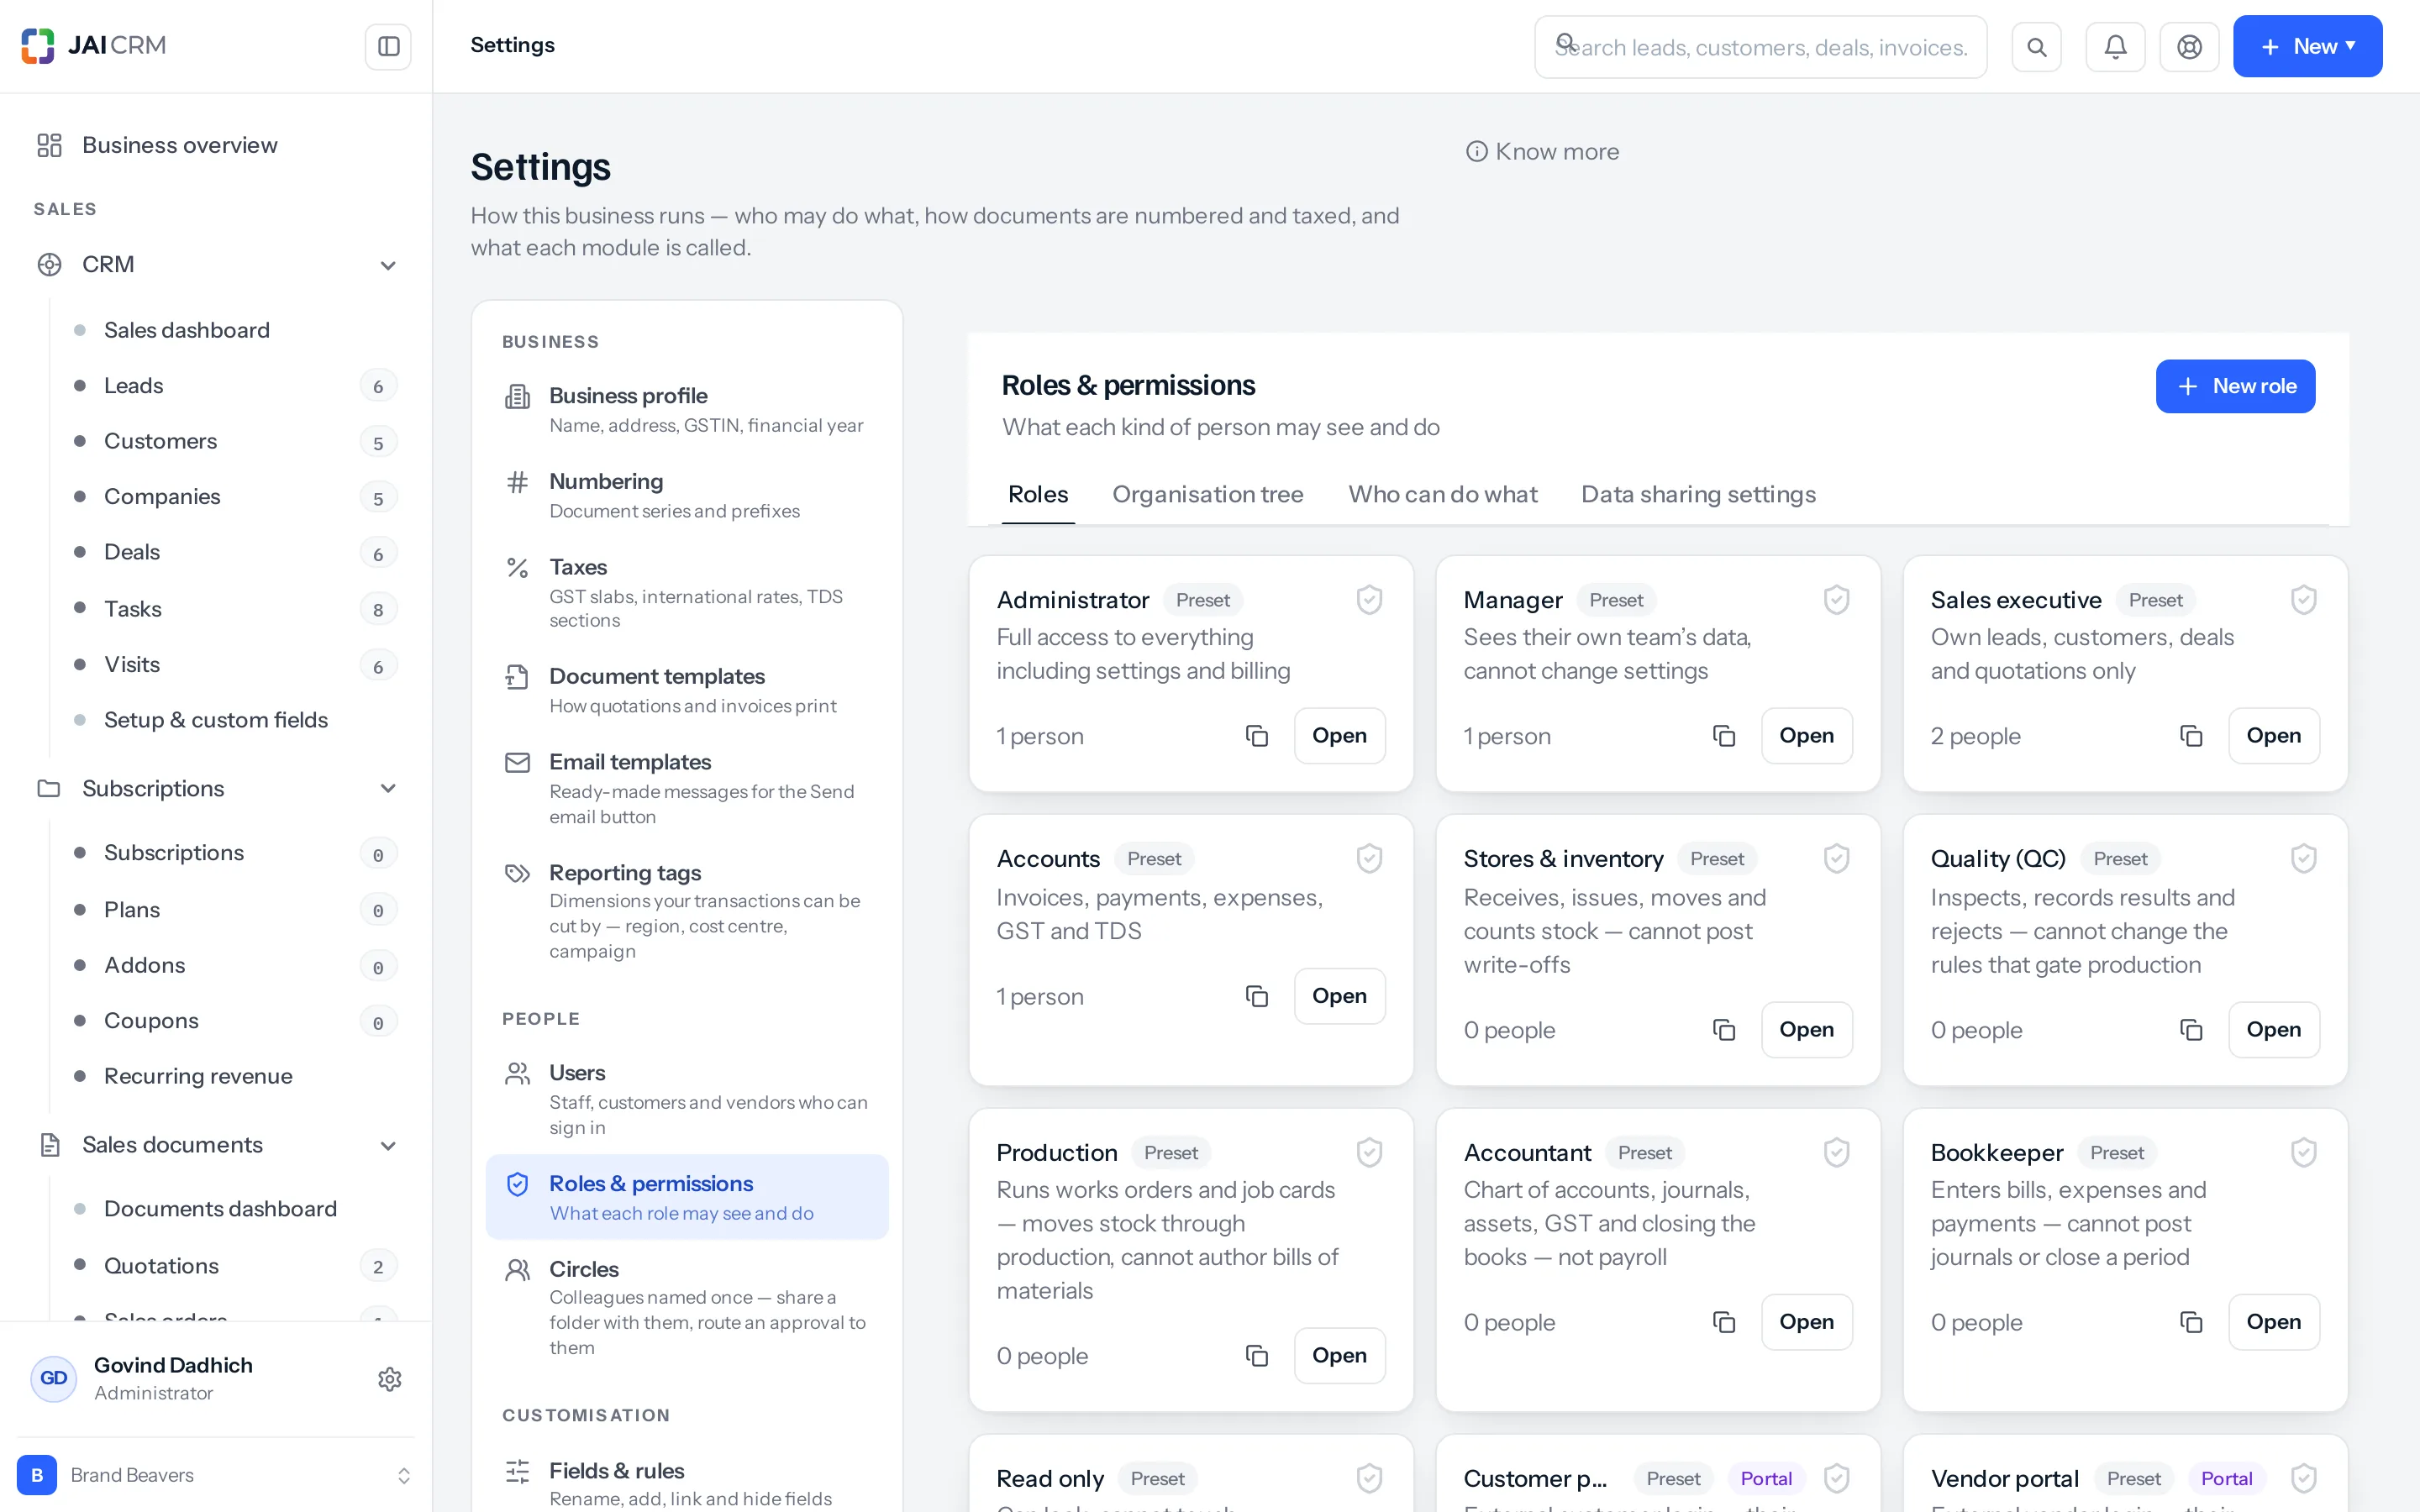Create a New role

(x=2235, y=386)
